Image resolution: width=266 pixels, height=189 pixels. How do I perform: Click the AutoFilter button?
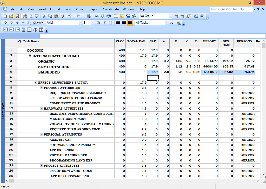point(171,23)
